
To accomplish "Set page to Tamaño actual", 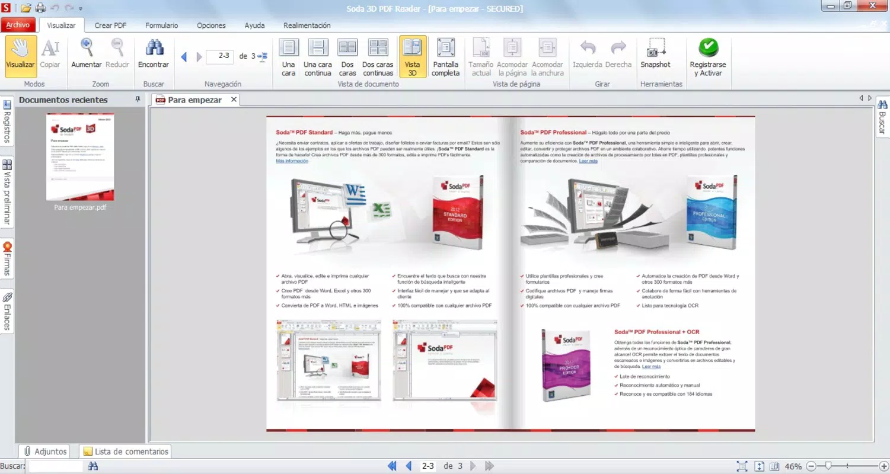I will [481, 56].
